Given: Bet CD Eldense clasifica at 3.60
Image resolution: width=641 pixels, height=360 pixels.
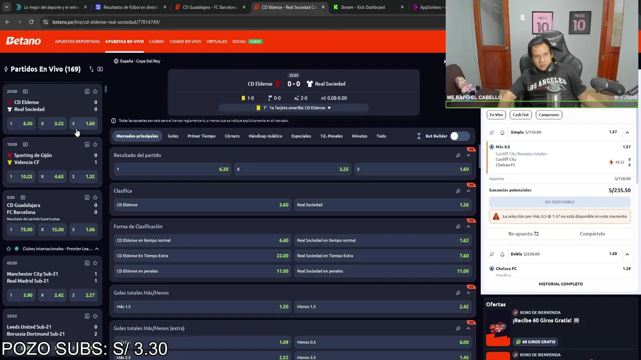Looking at the screenshot, I should pos(202,204).
